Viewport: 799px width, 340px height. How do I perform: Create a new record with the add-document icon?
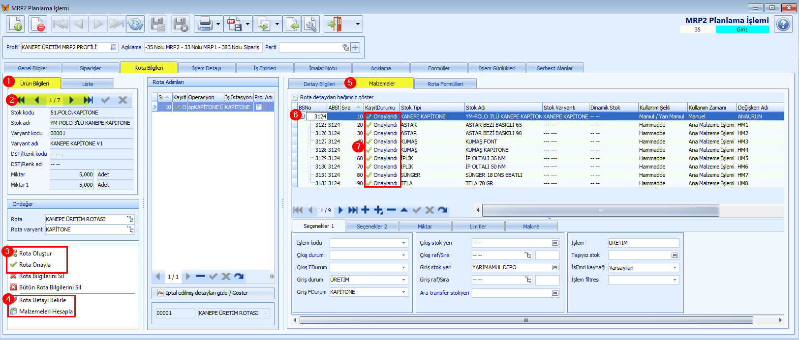pos(15,24)
